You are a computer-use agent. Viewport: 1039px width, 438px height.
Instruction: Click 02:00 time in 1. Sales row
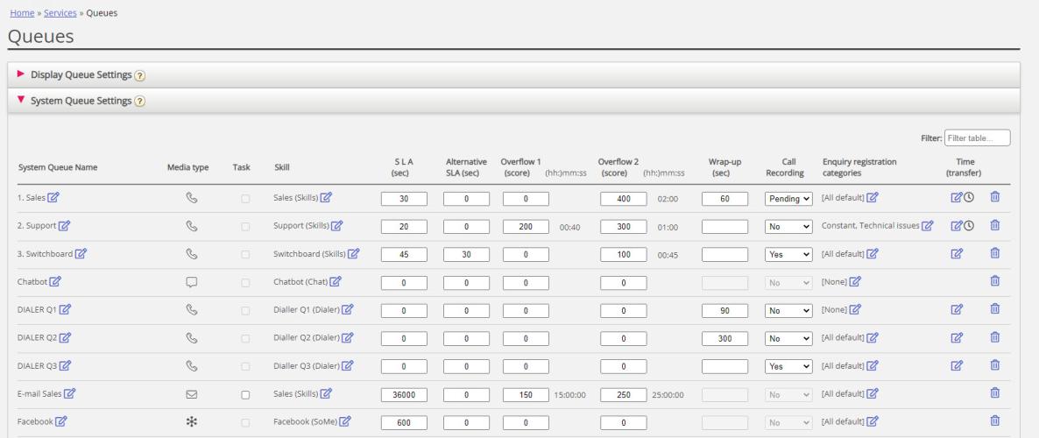click(668, 199)
